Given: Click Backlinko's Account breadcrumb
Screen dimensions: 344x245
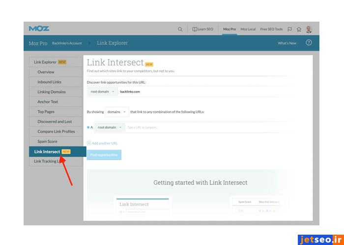Looking at the screenshot, I should (67, 43).
